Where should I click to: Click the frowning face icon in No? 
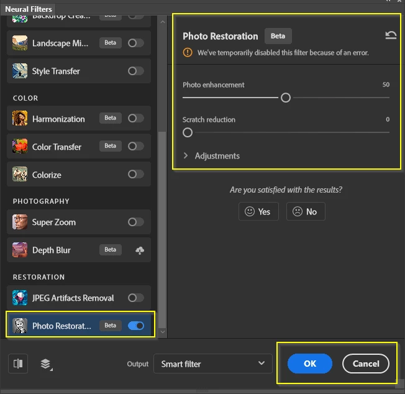[298, 211]
